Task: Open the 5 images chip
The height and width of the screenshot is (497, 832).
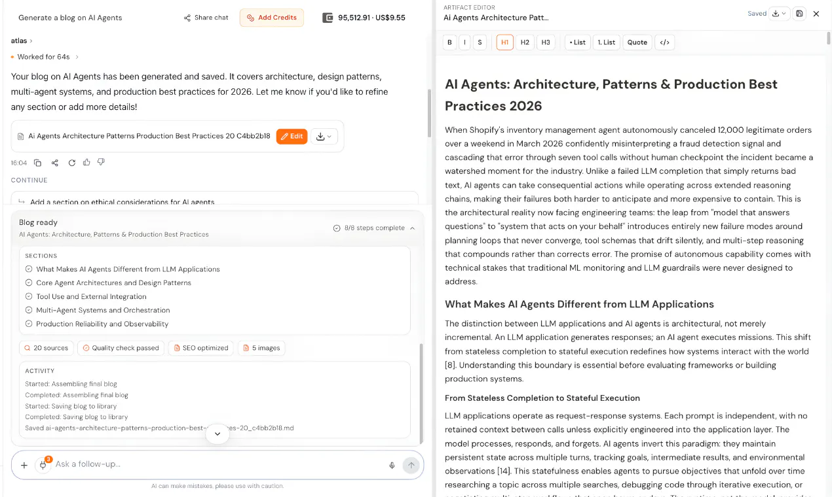Action: coord(261,348)
